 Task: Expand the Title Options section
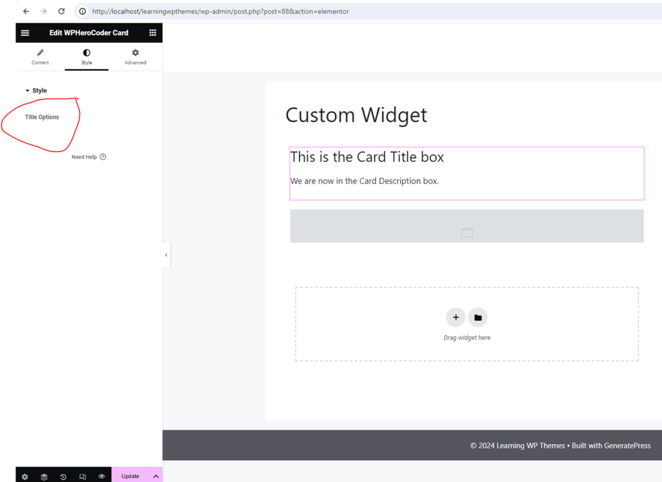coord(41,117)
